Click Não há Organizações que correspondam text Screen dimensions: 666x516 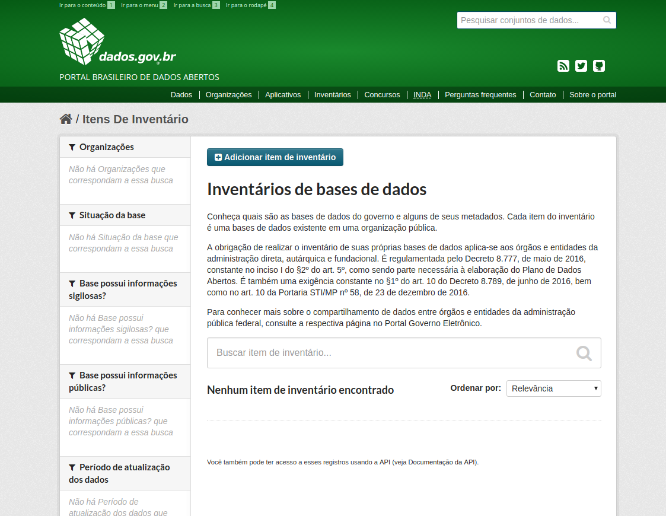pos(121,174)
